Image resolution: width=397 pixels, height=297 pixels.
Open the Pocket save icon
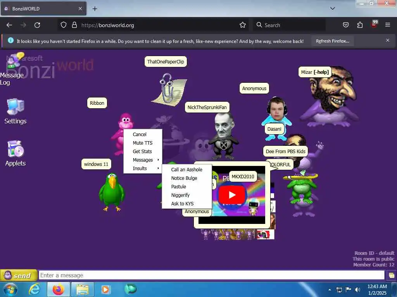pyautogui.click(x=345, y=25)
